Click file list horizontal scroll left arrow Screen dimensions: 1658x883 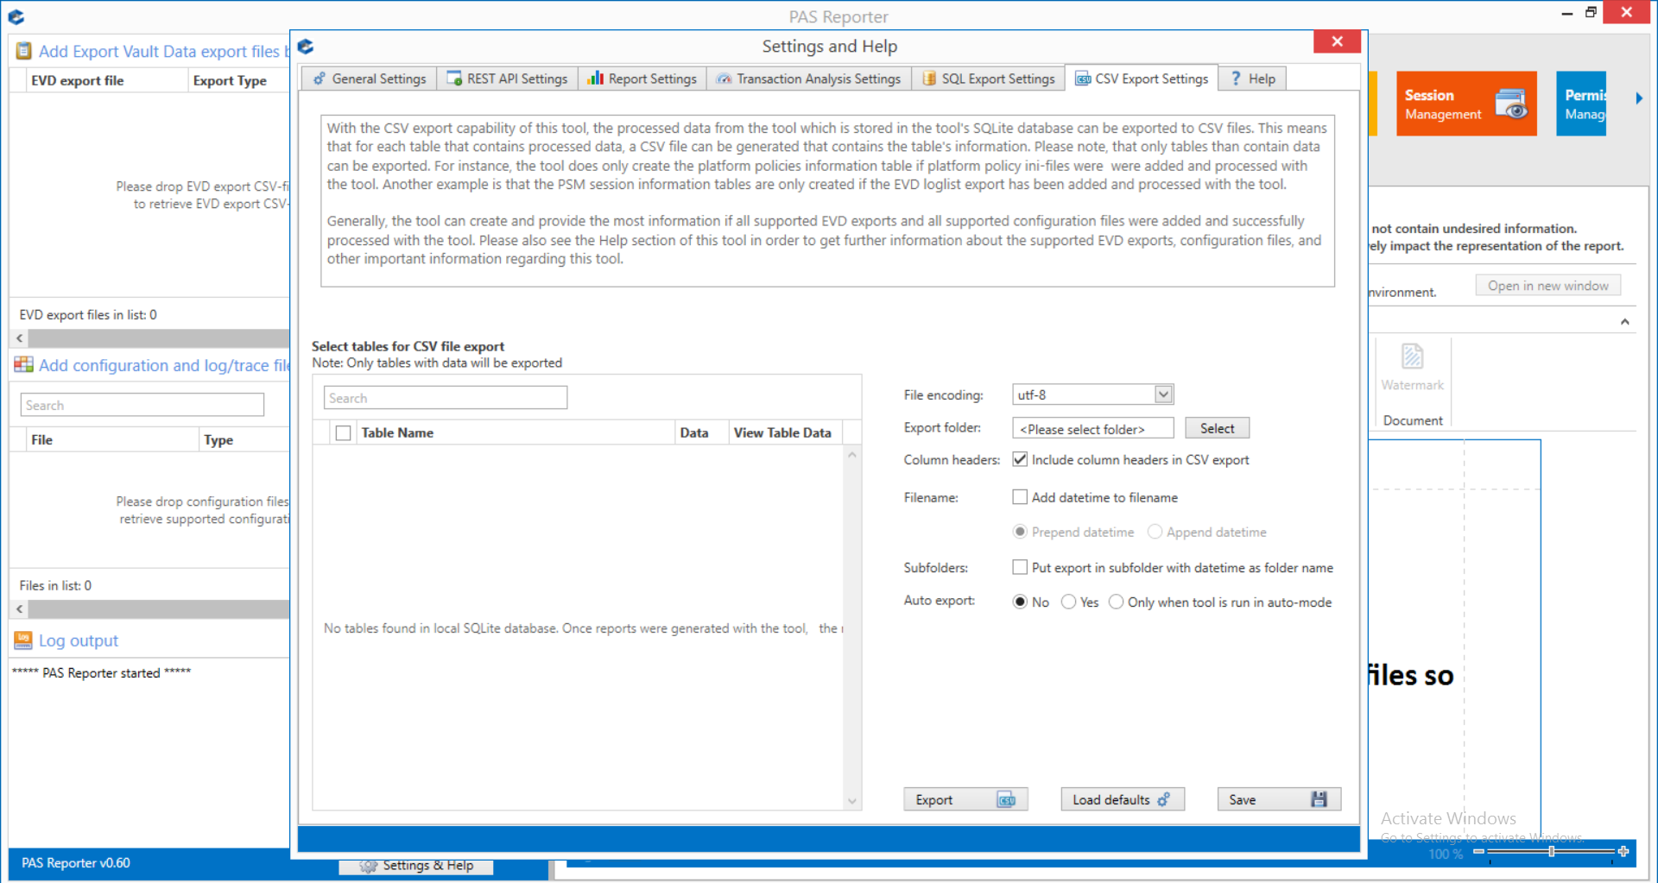19,609
